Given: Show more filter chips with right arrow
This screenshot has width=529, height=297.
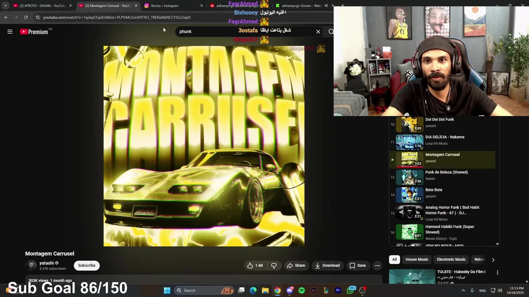Looking at the screenshot, I should click(493, 260).
